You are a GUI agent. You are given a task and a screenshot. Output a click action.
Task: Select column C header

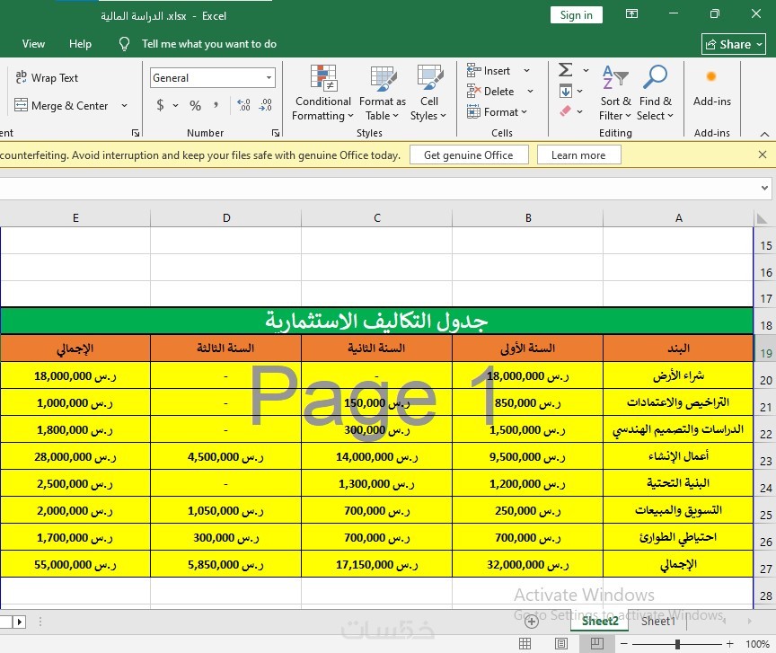pos(377,218)
